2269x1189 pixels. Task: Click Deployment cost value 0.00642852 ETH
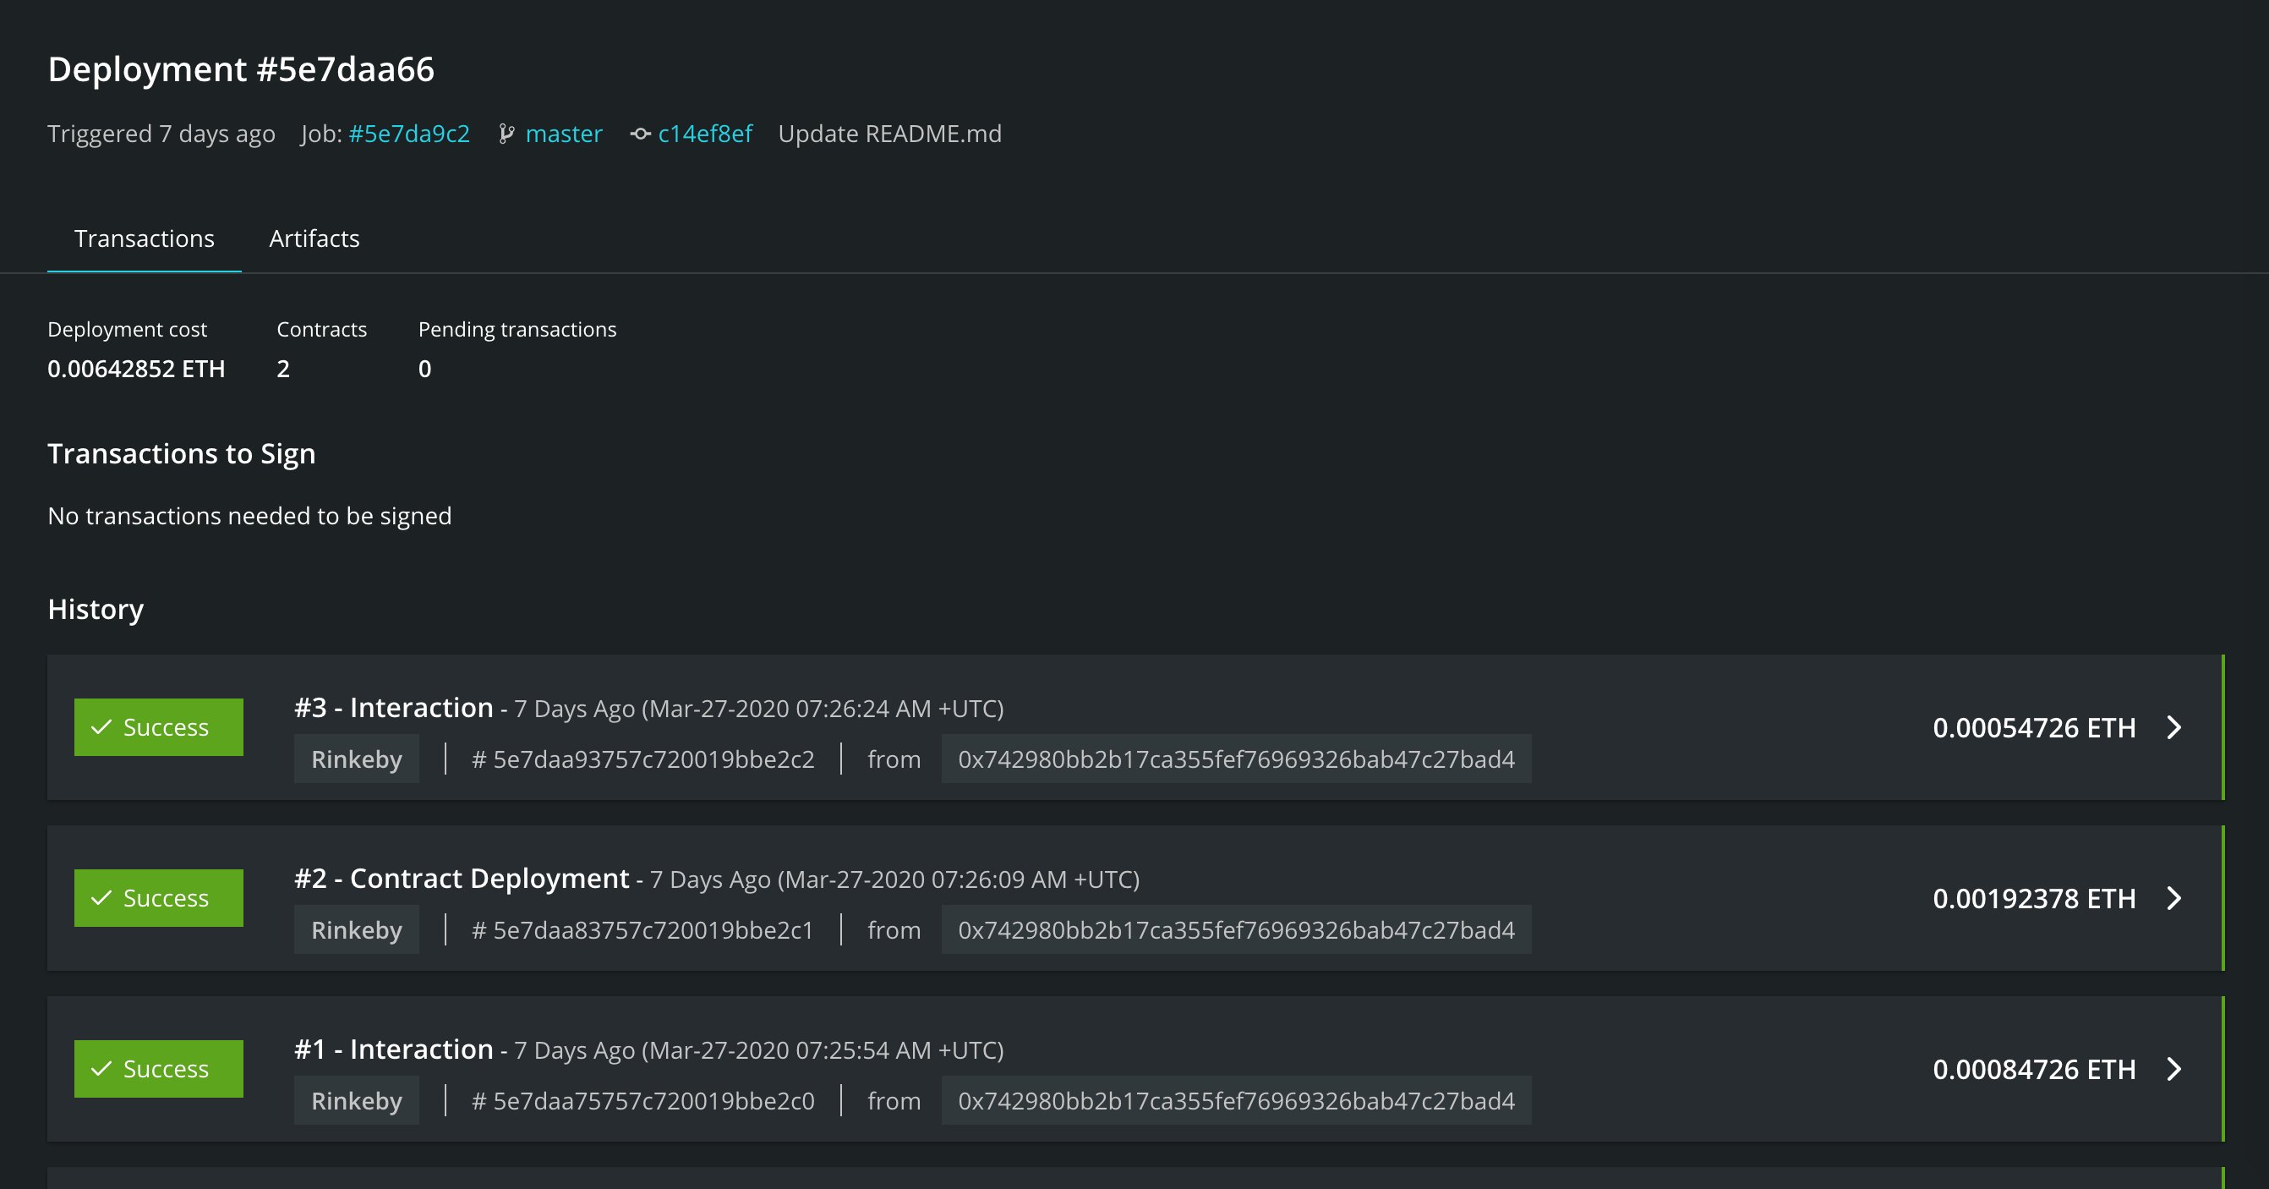[x=136, y=369]
